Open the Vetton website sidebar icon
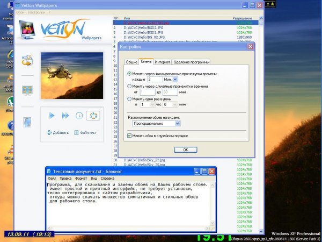The image size is (322, 242). tap(27, 59)
